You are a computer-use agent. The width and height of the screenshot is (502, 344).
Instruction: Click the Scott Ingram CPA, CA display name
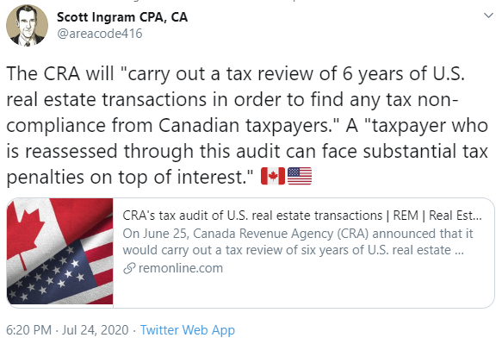[122, 17]
